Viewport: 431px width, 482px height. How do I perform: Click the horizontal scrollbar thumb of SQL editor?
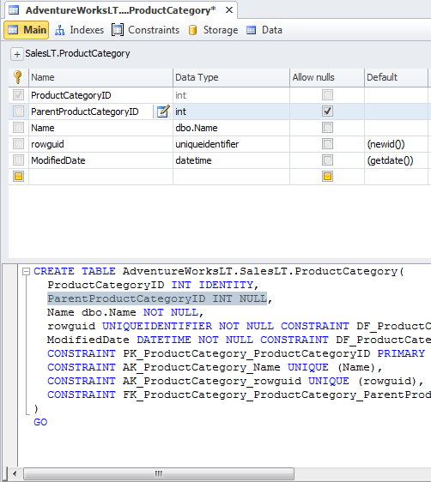coord(159,473)
